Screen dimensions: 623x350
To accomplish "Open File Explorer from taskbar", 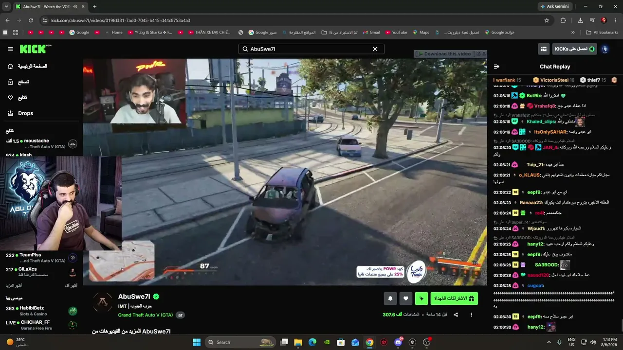I will (298, 342).
